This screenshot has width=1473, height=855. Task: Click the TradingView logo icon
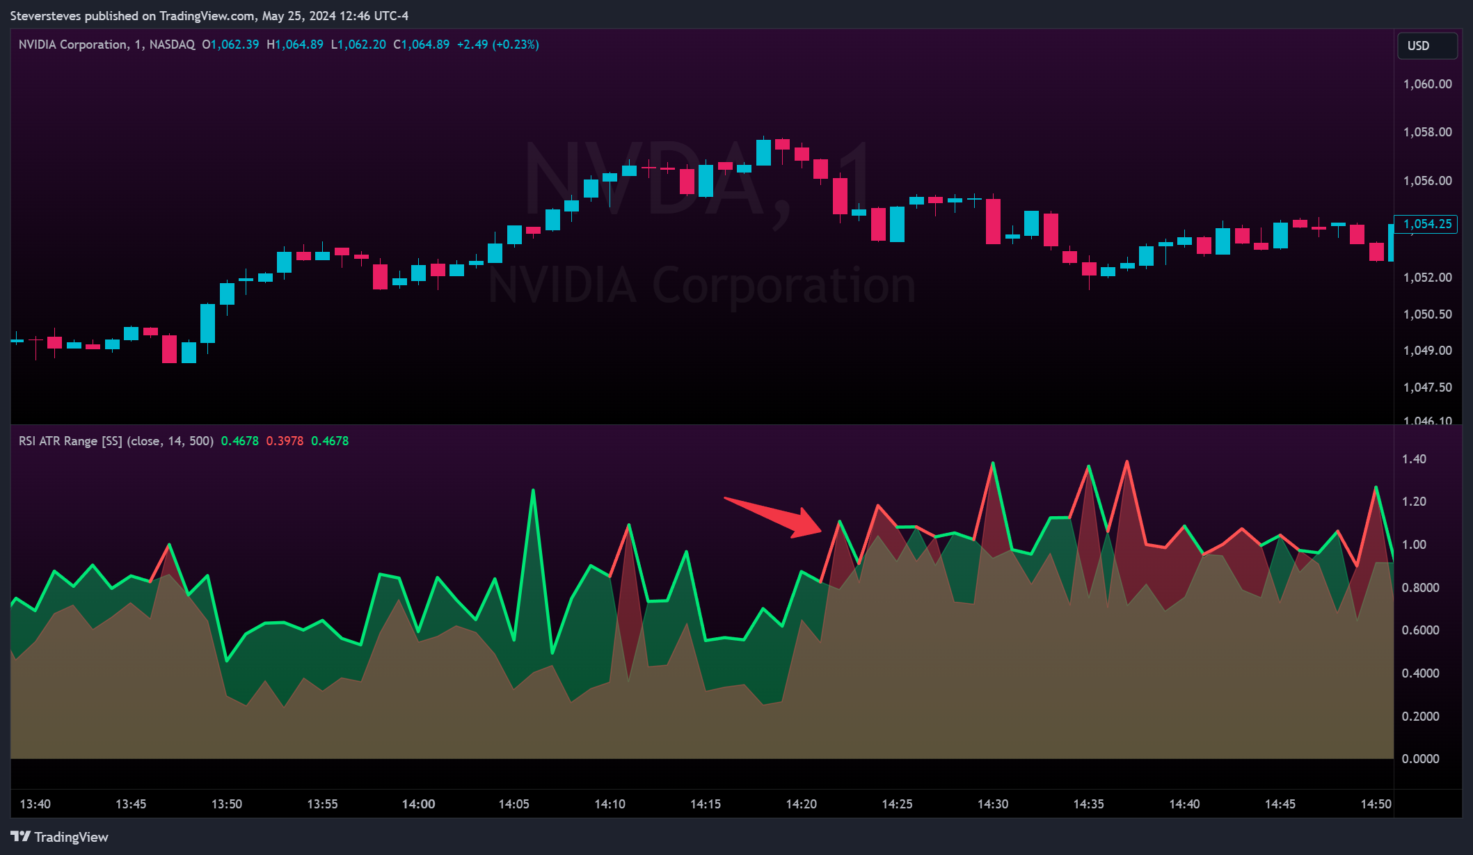tap(20, 836)
